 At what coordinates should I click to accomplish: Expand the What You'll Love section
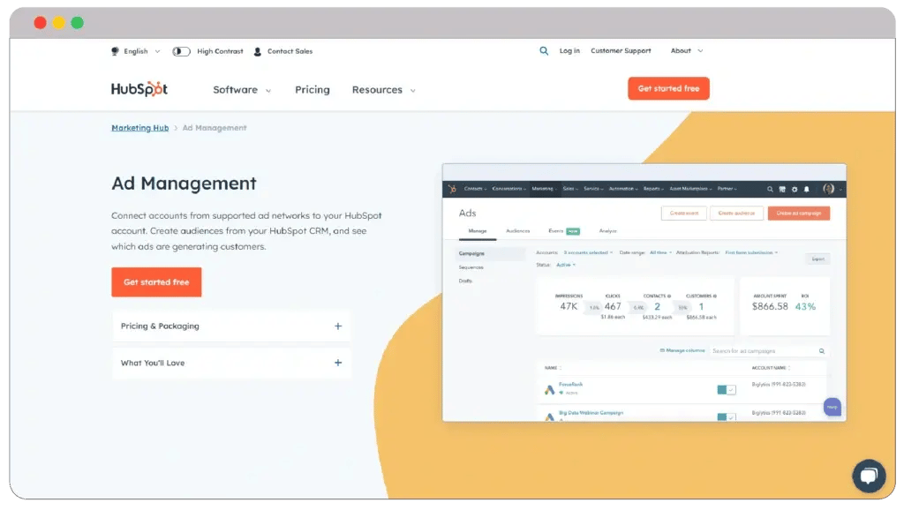pos(337,363)
